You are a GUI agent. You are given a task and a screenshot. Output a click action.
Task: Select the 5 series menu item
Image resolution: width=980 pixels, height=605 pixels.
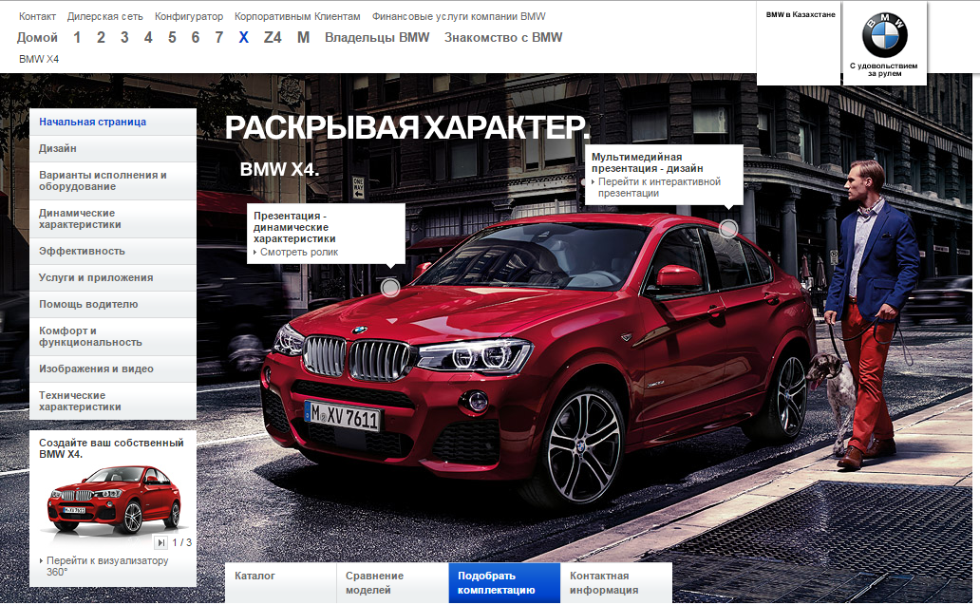[172, 37]
